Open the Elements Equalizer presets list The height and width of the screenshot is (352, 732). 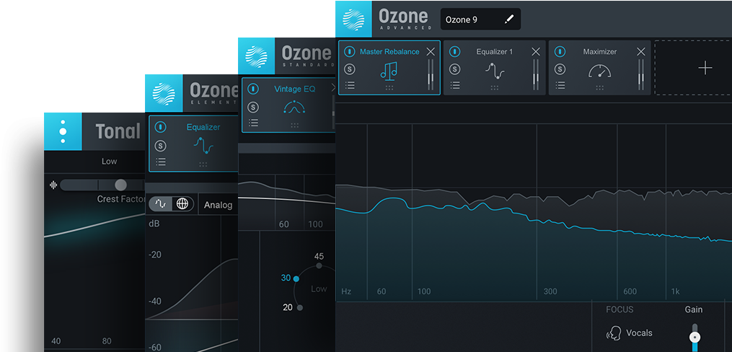click(161, 162)
